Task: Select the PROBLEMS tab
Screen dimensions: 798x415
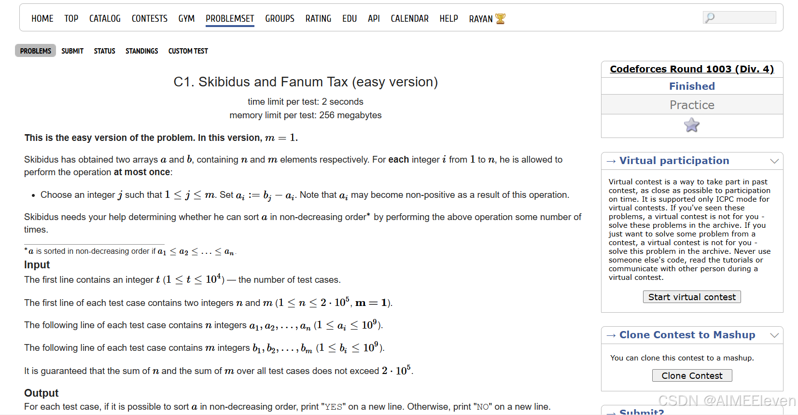Action: 36,51
